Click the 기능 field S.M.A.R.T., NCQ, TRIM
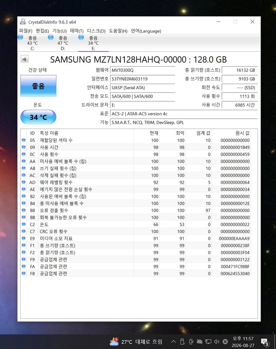 click(184, 122)
